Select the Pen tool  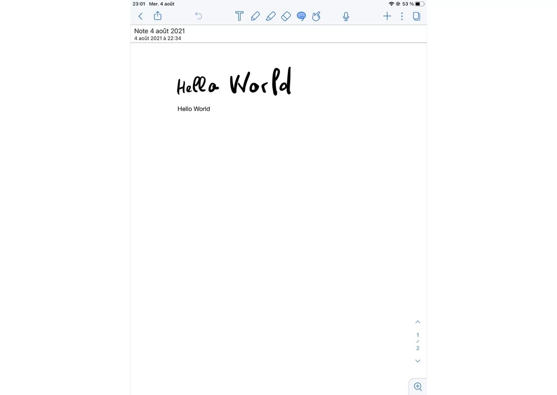(x=255, y=16)
